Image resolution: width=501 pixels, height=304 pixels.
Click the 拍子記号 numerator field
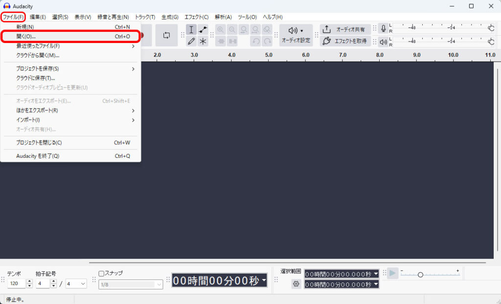point(43,283)
